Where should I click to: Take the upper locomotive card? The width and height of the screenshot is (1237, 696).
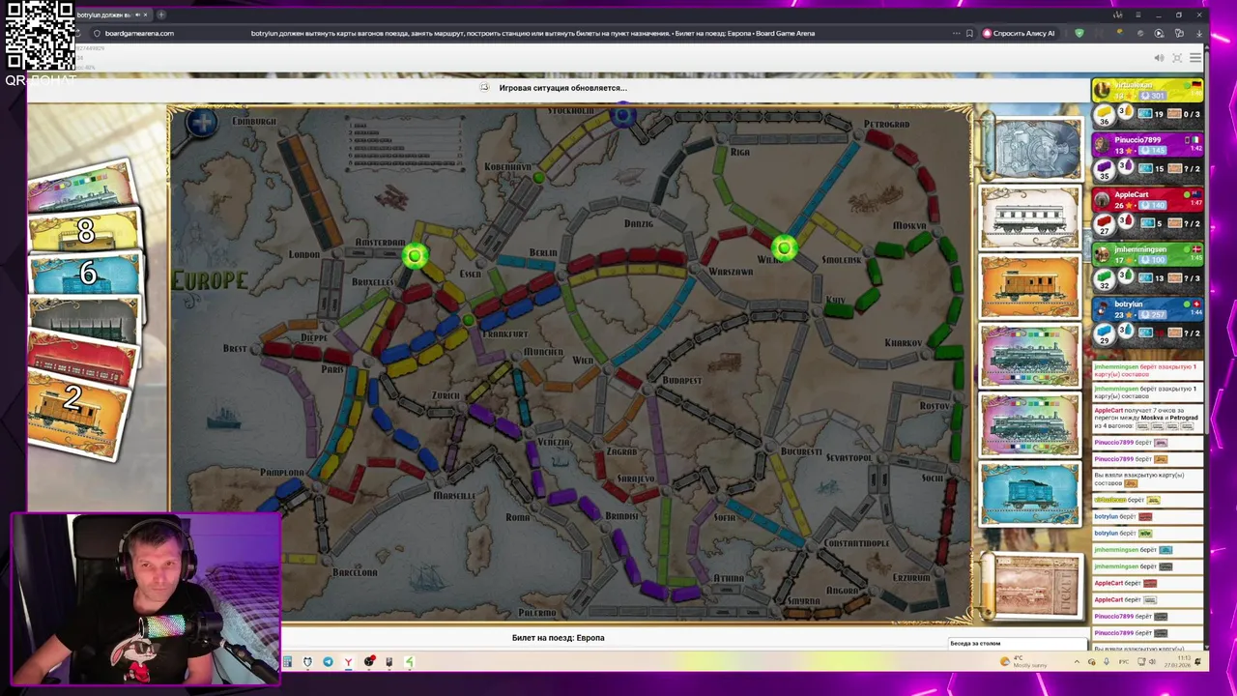pos(1030,356)
